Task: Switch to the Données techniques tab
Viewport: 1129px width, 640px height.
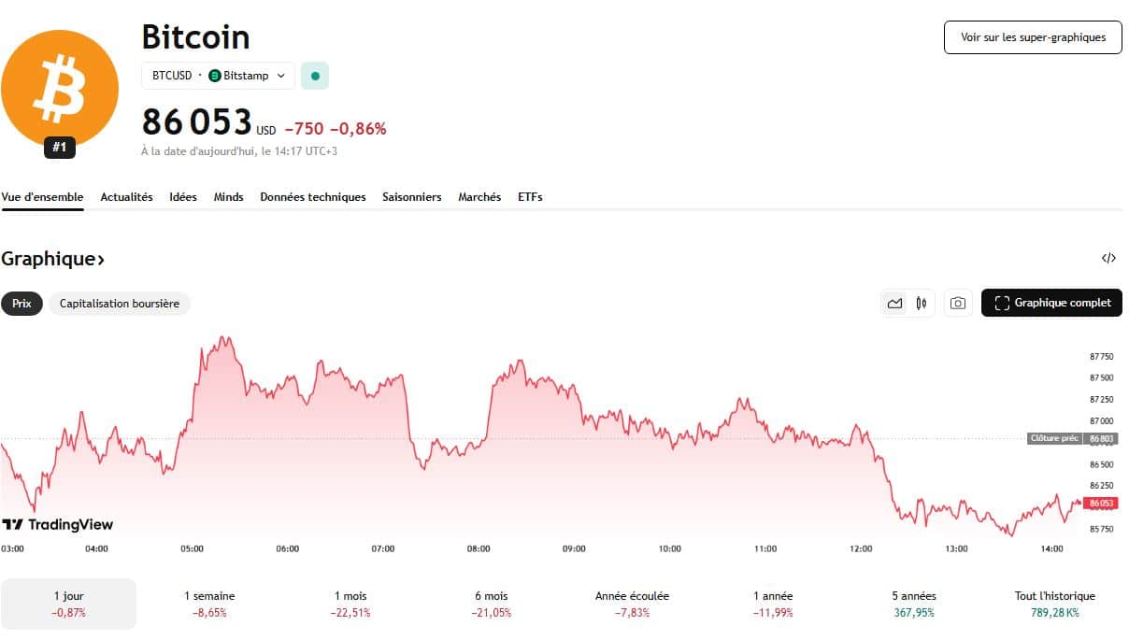Action: 313,197
